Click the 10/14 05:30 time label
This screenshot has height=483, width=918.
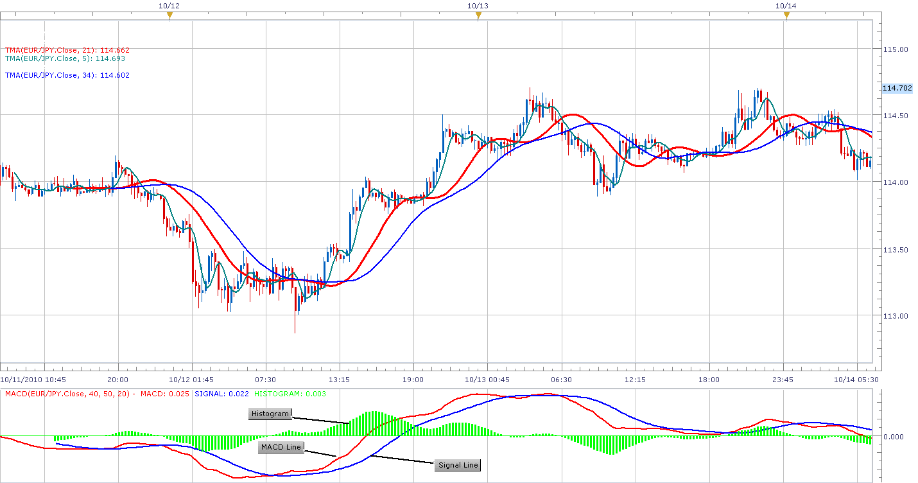coord(857,380)
